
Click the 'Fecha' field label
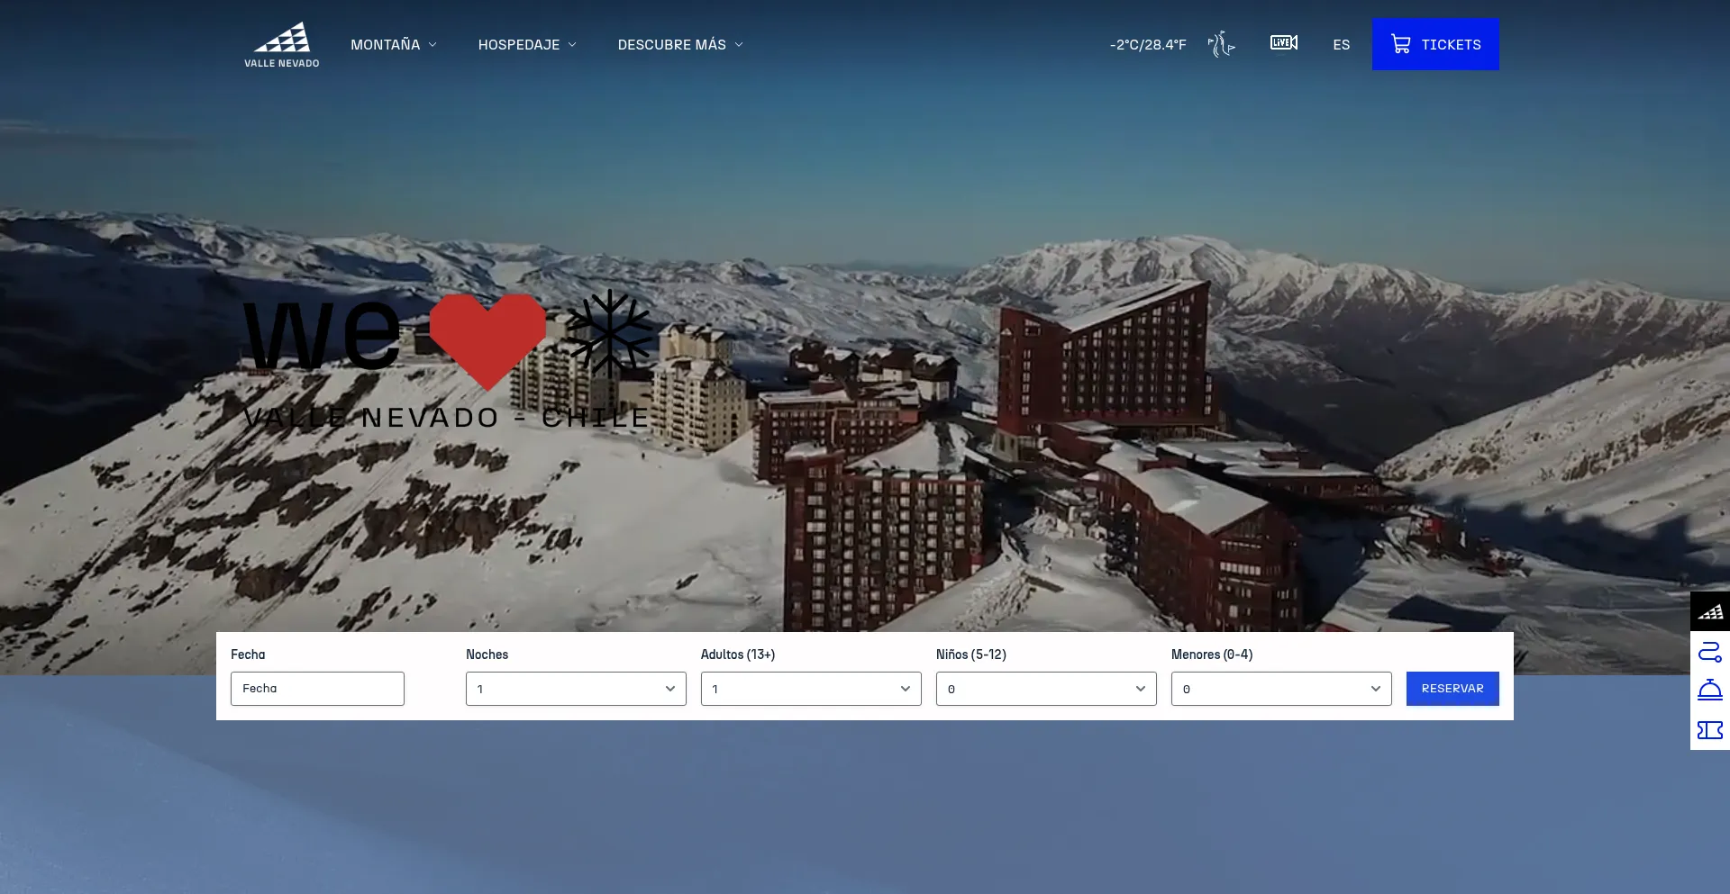(x=248, y=655)
